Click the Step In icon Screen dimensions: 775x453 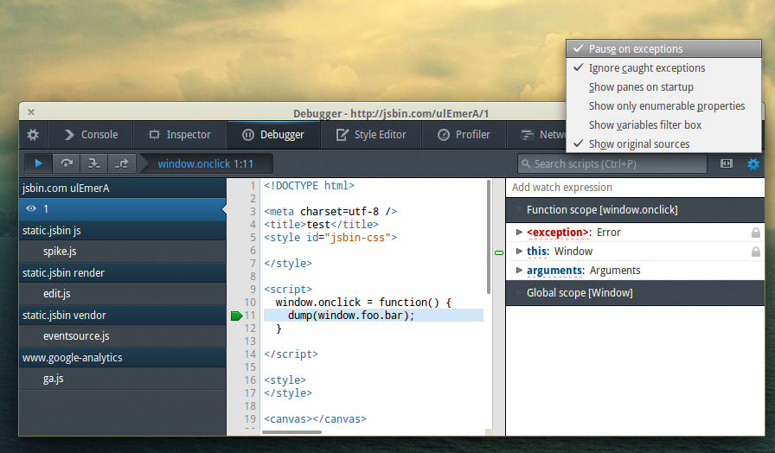93,163
